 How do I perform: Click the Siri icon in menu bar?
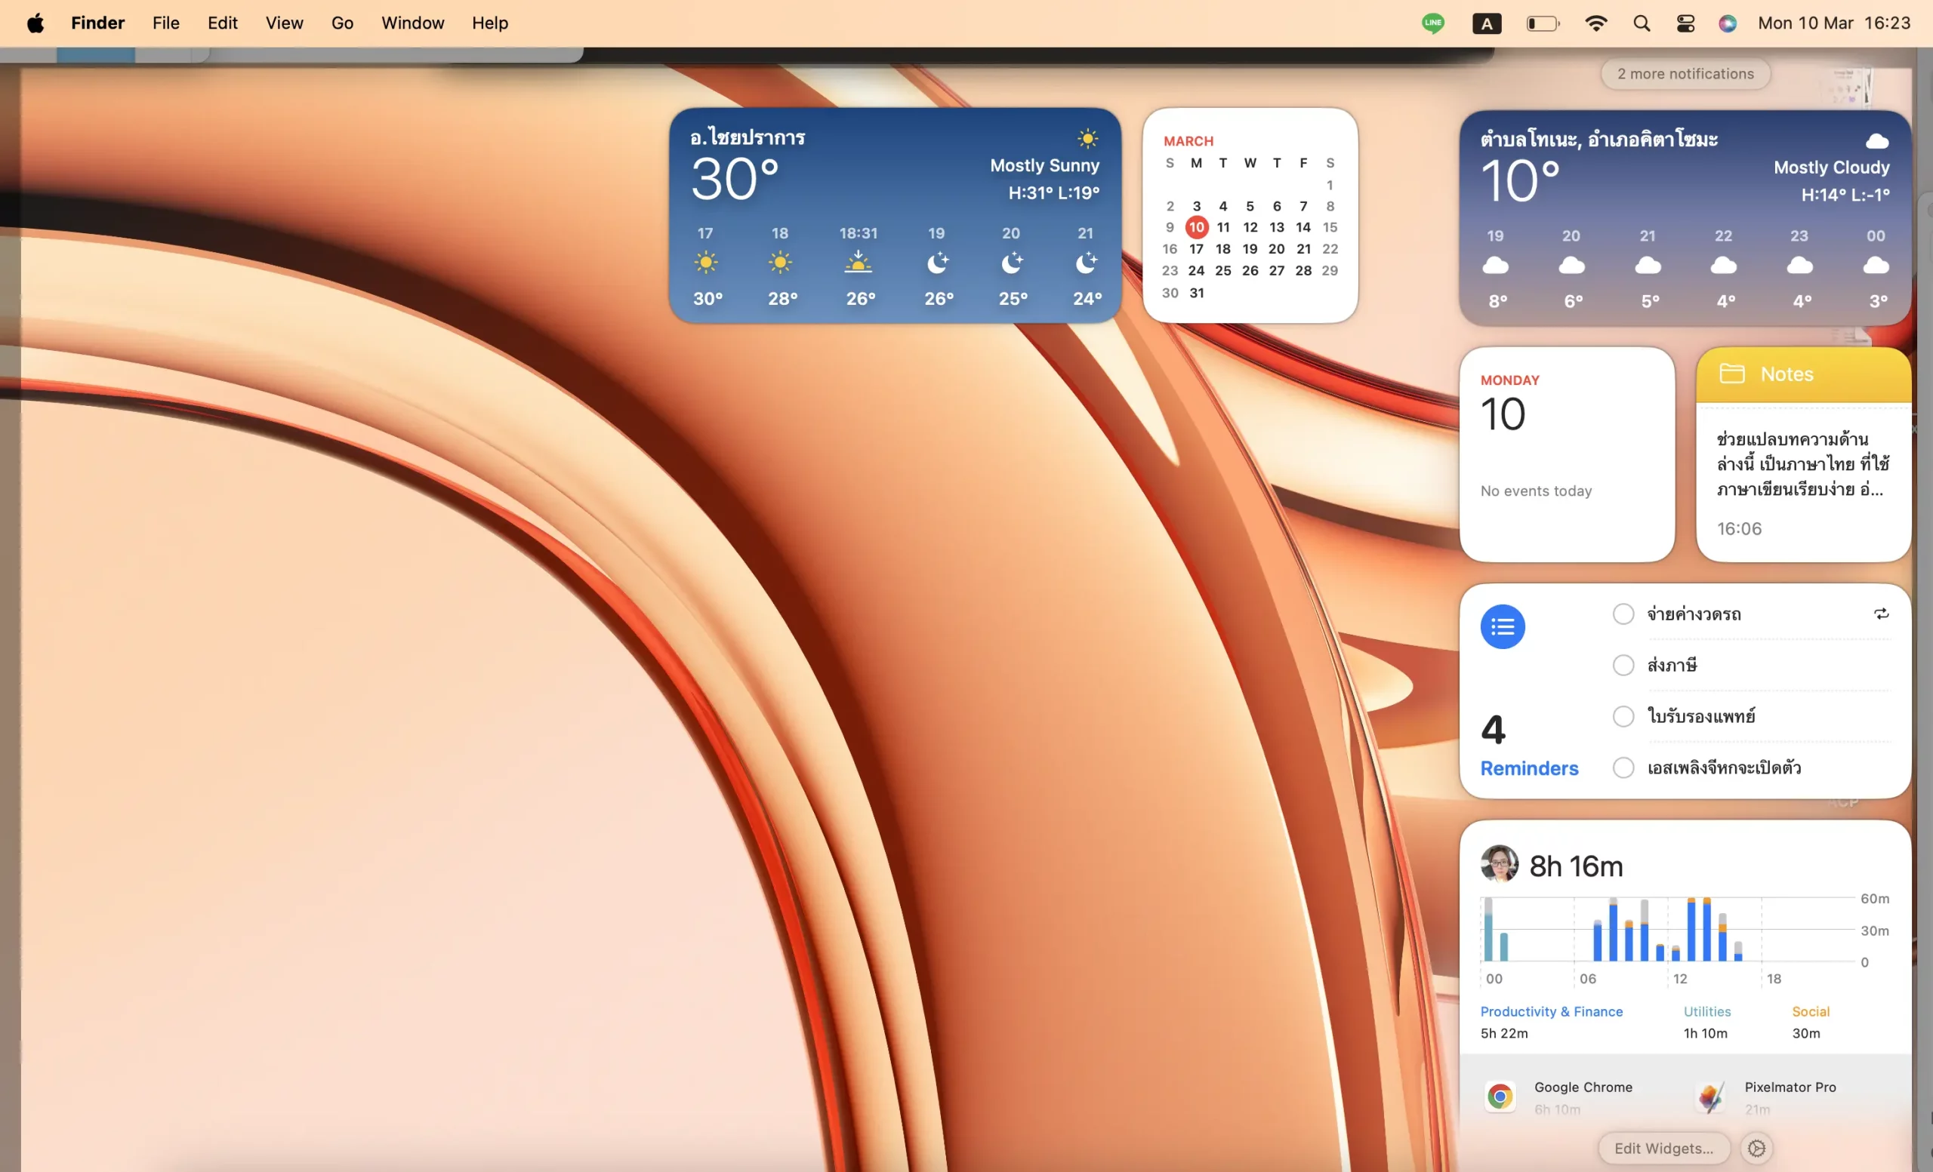click(x=1727, y=23)
